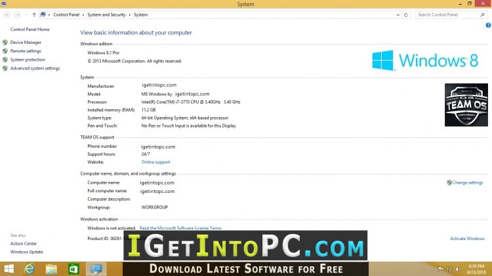
Task: Click the Device Manager shield icon
Action: coord(5,43)
